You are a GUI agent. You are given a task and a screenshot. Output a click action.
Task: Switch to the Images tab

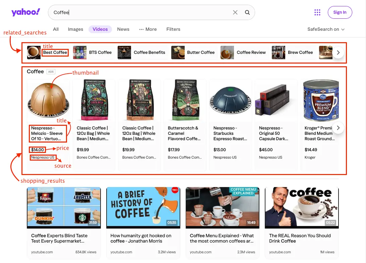coord(75,29)
